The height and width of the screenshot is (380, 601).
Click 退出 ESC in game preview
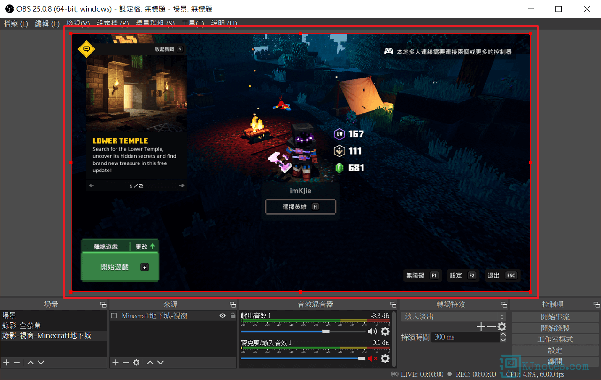pyautogui.click(x=502, y=276)
